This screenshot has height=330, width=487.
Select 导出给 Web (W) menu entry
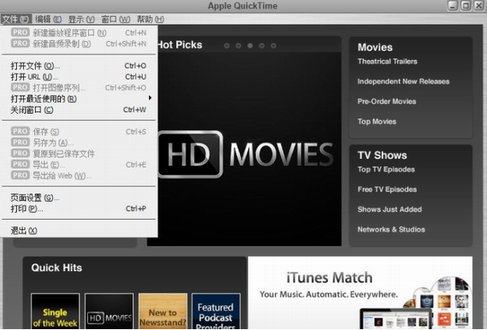tap(79, 175)
